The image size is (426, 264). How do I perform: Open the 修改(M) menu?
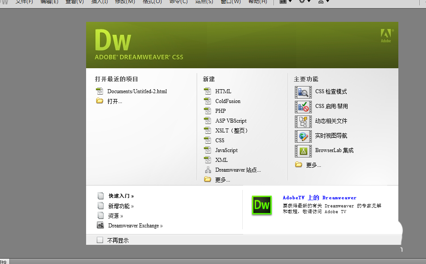point(125,2)
